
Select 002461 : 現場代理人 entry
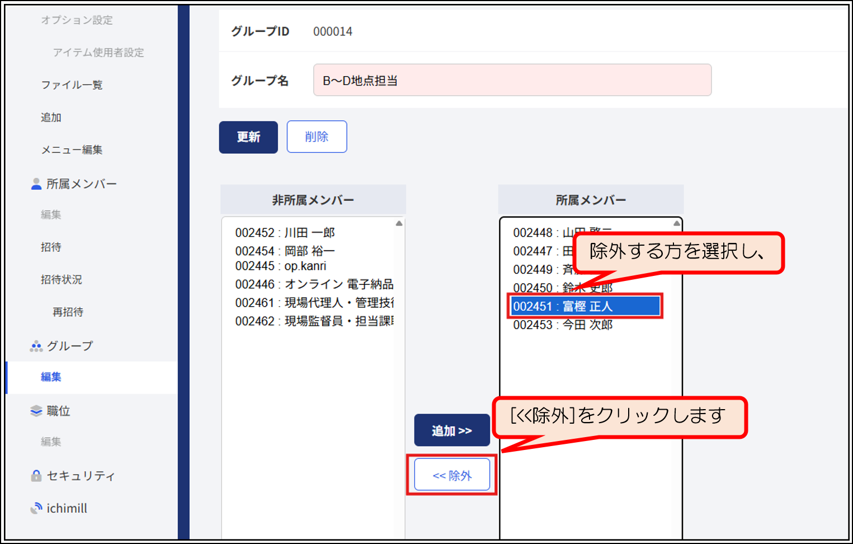tap(314, 303)
